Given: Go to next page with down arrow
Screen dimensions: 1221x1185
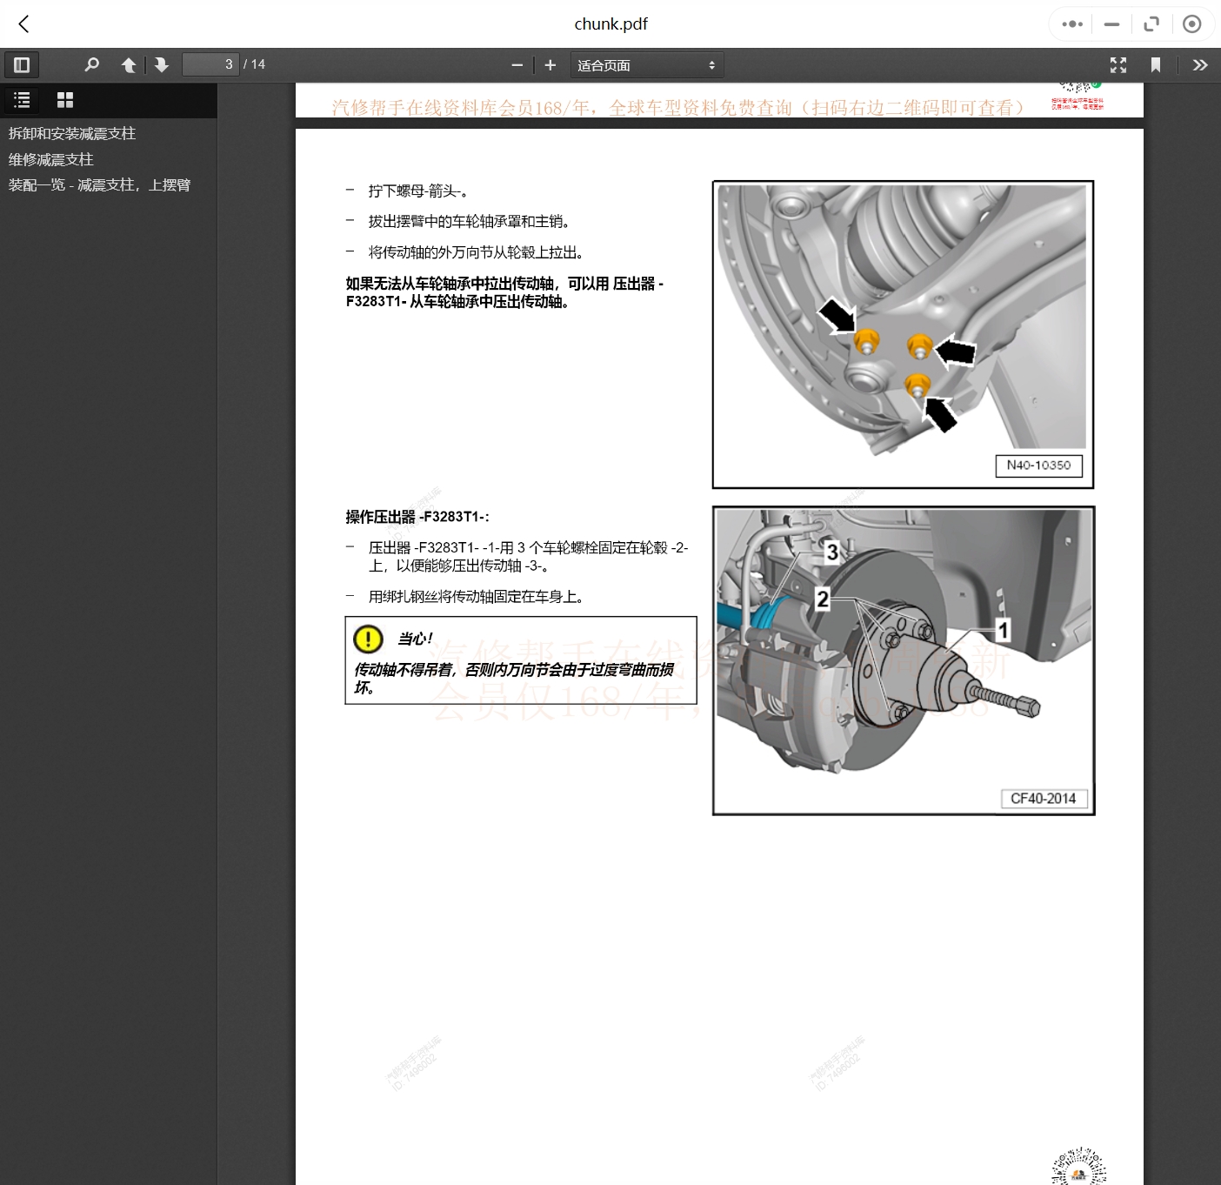Looking at the screenshot, I should click(162, 64).
